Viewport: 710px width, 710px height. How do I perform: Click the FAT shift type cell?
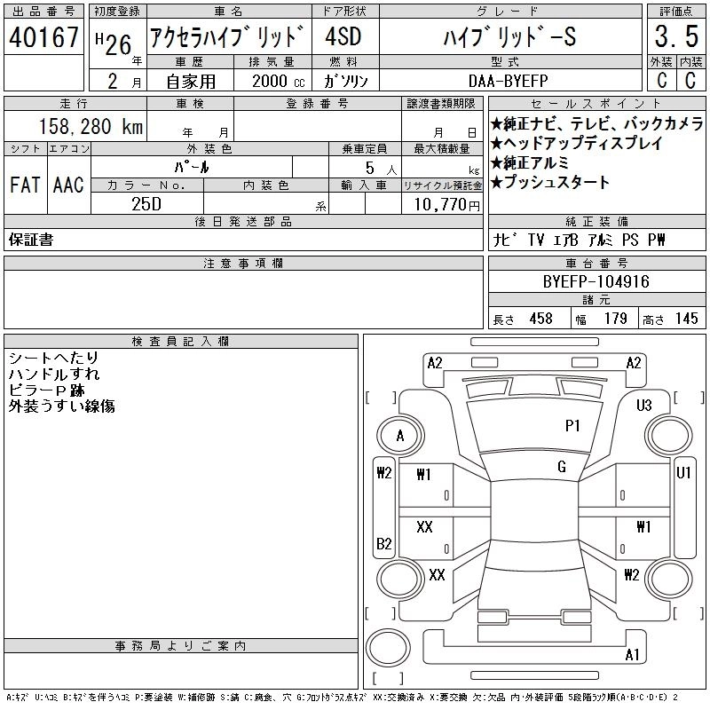(x=24, y=185)
